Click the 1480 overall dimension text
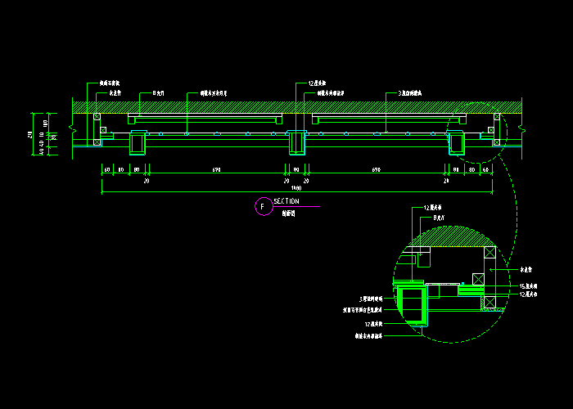 click(296, 188)
